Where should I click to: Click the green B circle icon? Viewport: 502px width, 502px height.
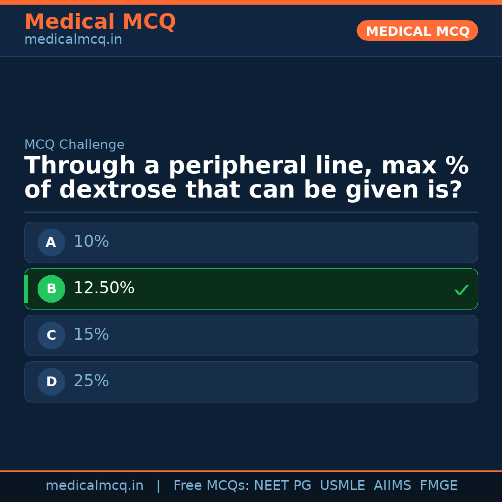tap(51, 289)
